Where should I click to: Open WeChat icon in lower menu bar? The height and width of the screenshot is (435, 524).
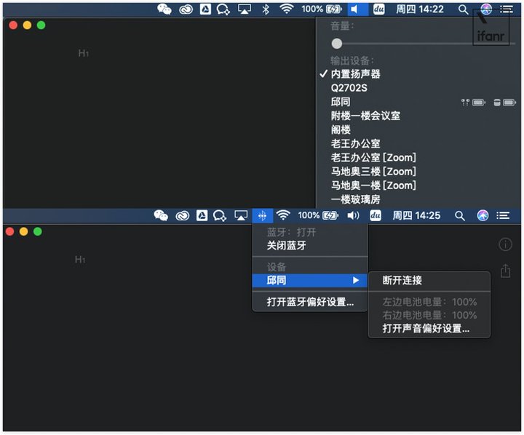coord(161,215)
